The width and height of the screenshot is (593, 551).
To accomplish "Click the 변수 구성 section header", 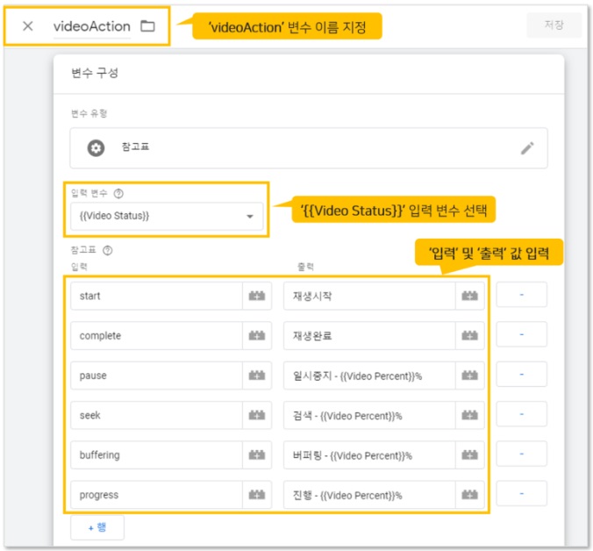I will coord(95,73).
